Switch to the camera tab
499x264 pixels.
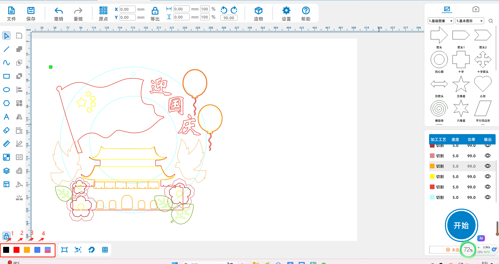point(476,9)
